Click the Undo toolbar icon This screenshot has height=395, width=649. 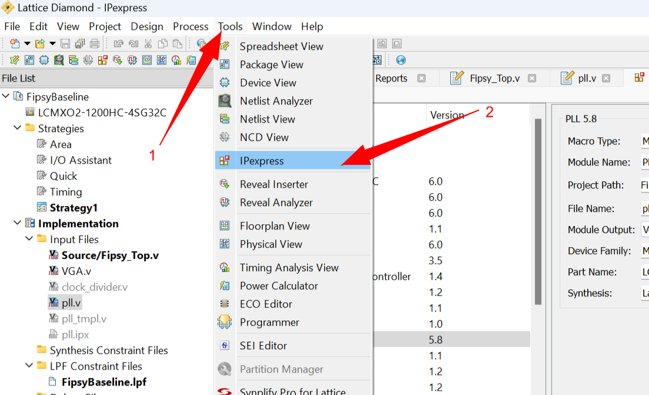118,43
